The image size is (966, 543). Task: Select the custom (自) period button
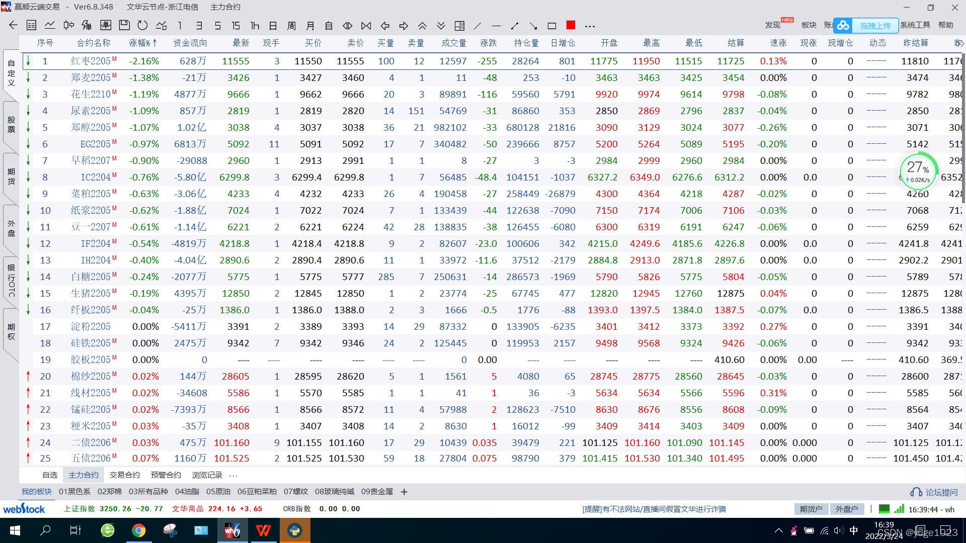click(329, 26)
